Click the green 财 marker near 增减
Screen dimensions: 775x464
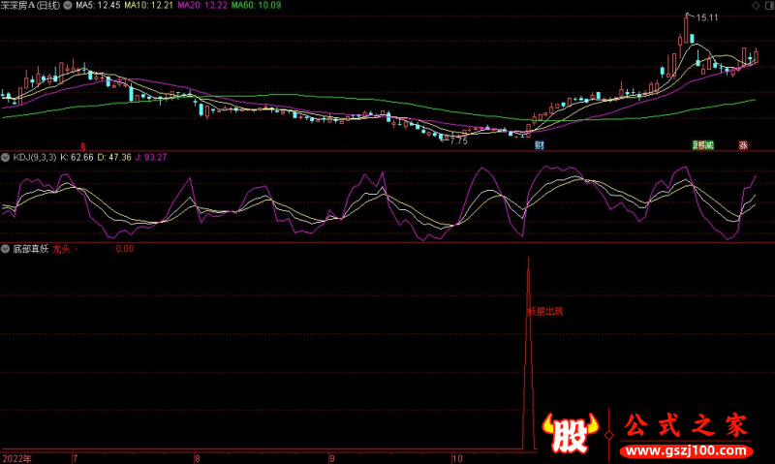[x=696, y=145]
